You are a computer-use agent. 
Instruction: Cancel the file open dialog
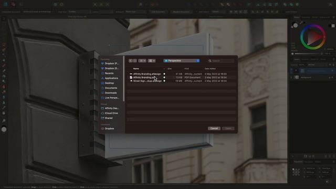click(214, 128)
